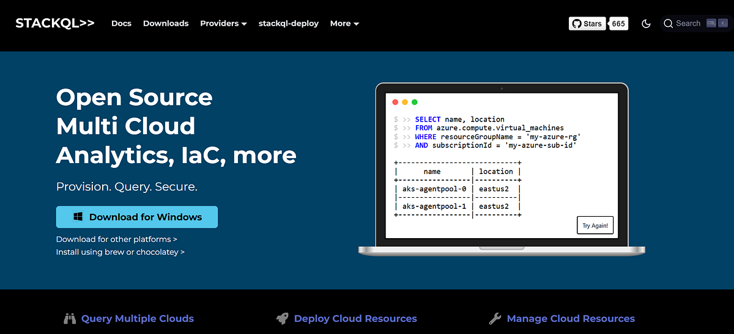Focus the Search input field
The width and height of the screenshot is (734, 334).
point(696,24)
